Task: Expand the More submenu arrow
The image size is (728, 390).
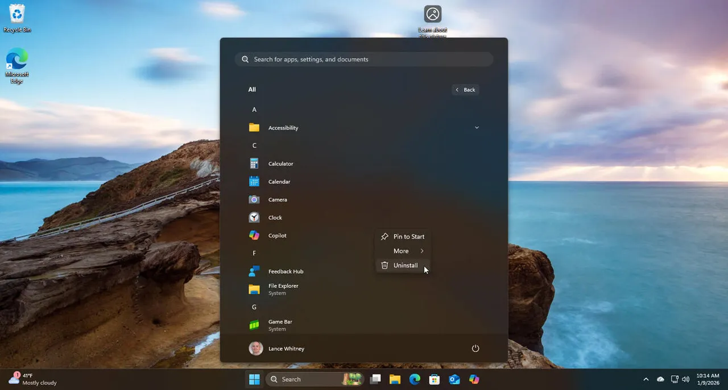Action: (422, 251)
